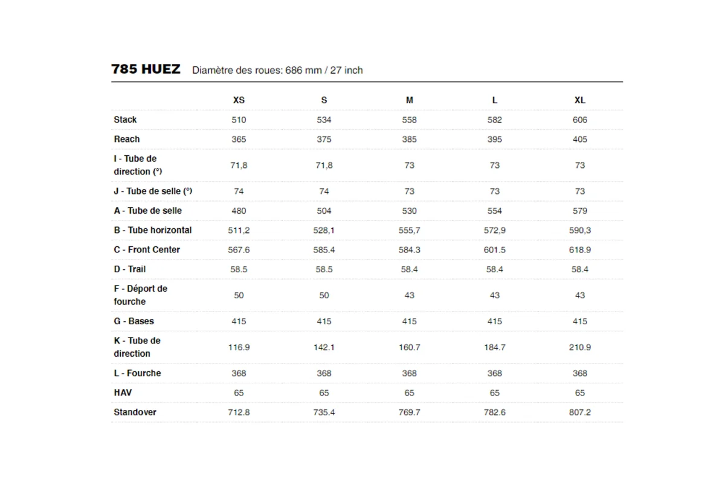Click the Stack row label
The width and height of the screenshot is (725, 483).
(x=125, y=120)
